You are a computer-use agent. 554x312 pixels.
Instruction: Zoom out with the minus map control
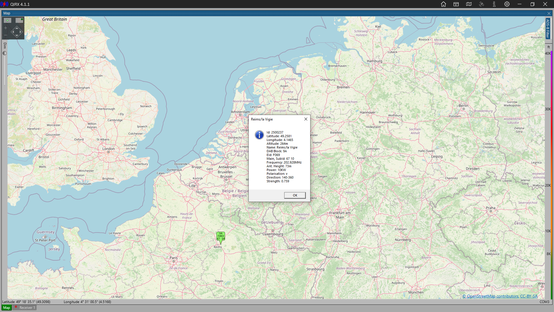point(5,35)
